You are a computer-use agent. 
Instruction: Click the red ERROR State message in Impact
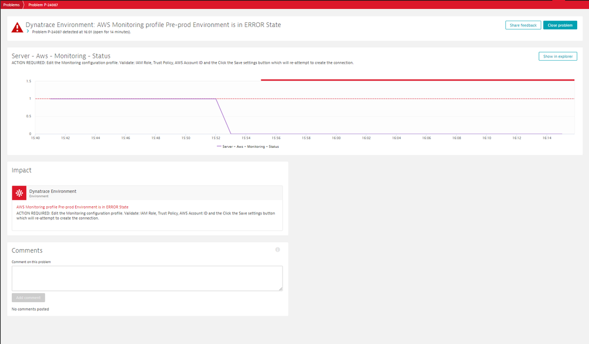click(x=73, y=207)
